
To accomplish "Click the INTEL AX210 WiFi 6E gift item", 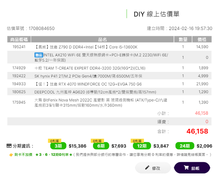I will [x=101, y=57].
